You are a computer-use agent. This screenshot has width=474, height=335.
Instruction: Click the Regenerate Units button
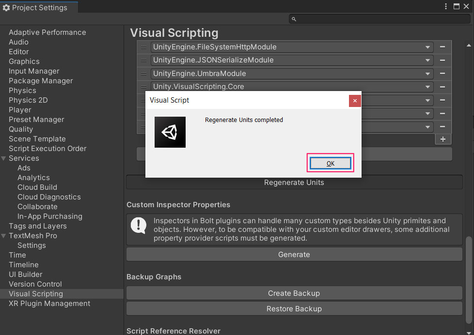(294, 183)
